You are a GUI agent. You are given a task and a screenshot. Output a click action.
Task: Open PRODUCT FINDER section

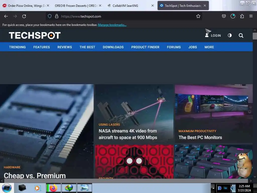click(x=145, y=47)
